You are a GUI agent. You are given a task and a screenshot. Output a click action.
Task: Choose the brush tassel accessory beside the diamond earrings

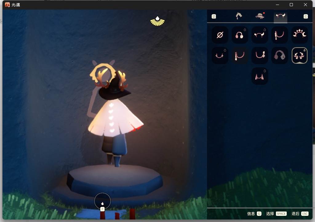tap(240, 55)
